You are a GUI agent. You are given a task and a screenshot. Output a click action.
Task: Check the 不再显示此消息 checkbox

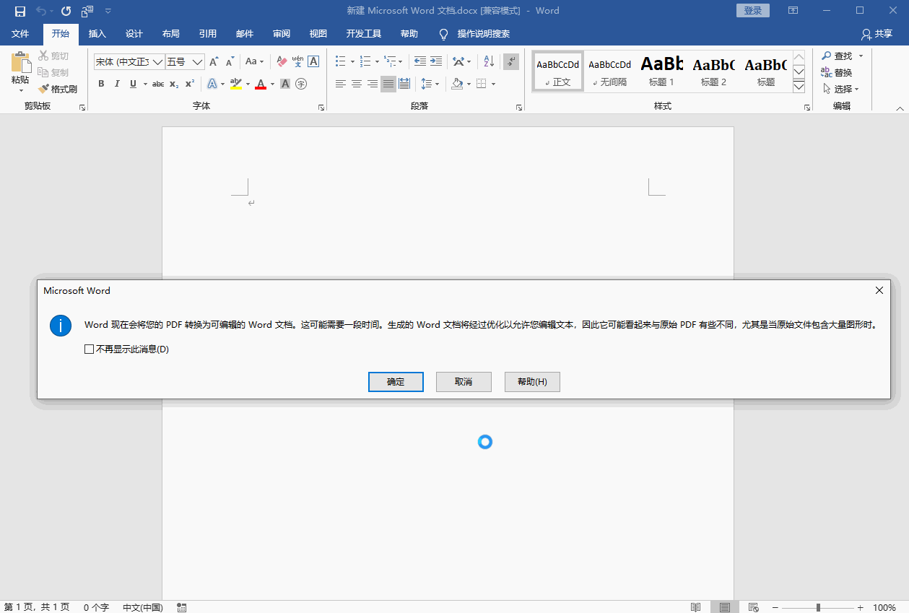(x=90, y=349)
